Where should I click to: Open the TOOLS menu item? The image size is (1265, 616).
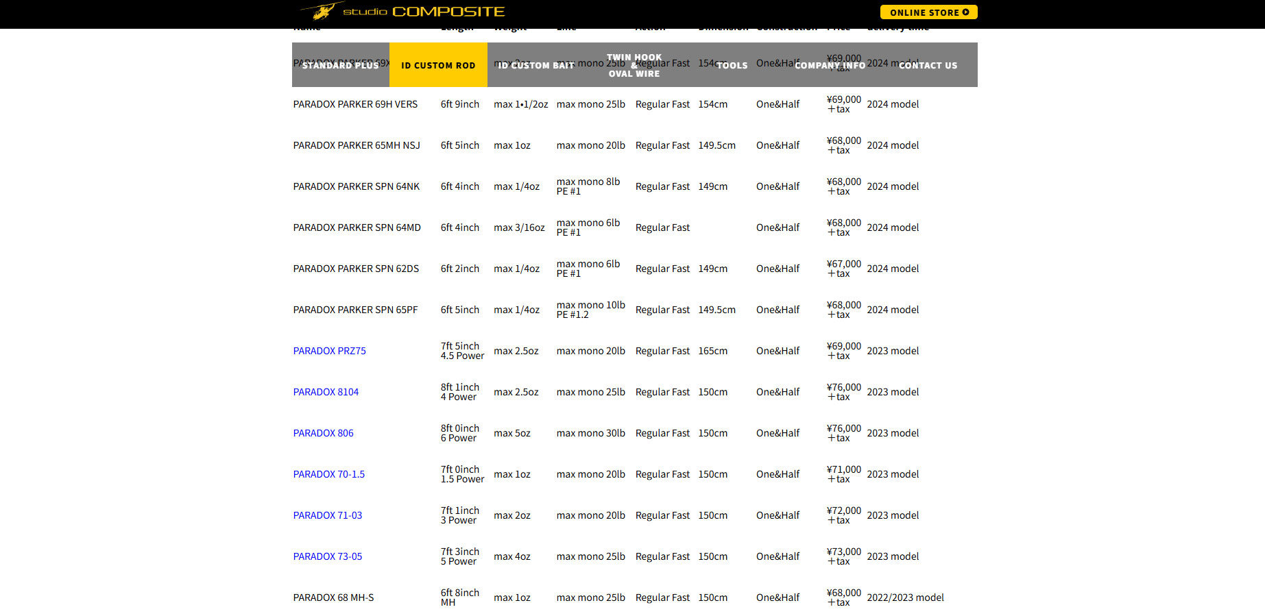tap(732, 65)
